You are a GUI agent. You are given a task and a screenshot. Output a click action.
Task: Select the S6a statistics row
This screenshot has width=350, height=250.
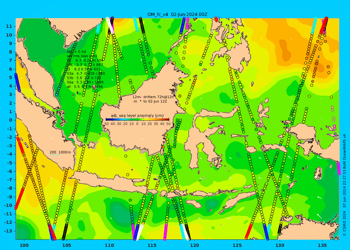85,82
